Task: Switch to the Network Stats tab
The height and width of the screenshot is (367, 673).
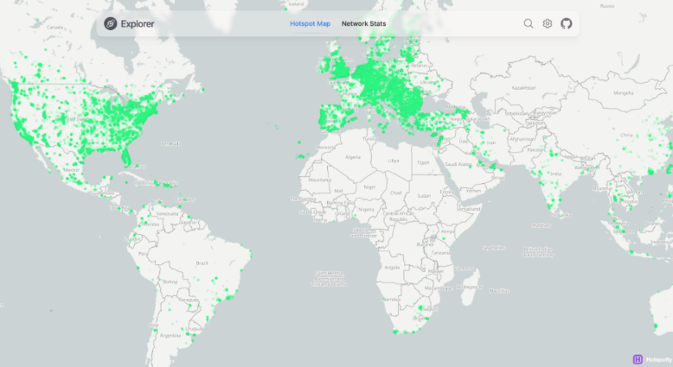Action: (363, 23)
